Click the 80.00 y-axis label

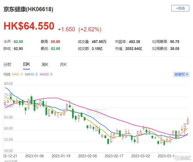point(8,84)
